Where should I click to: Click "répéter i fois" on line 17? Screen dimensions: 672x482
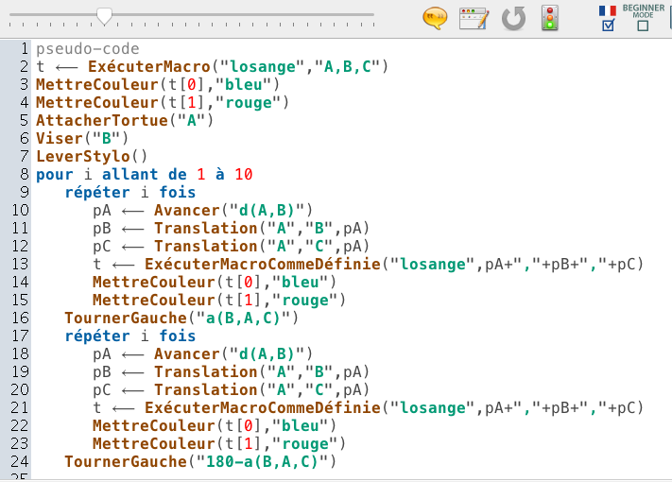coord(129,336)
